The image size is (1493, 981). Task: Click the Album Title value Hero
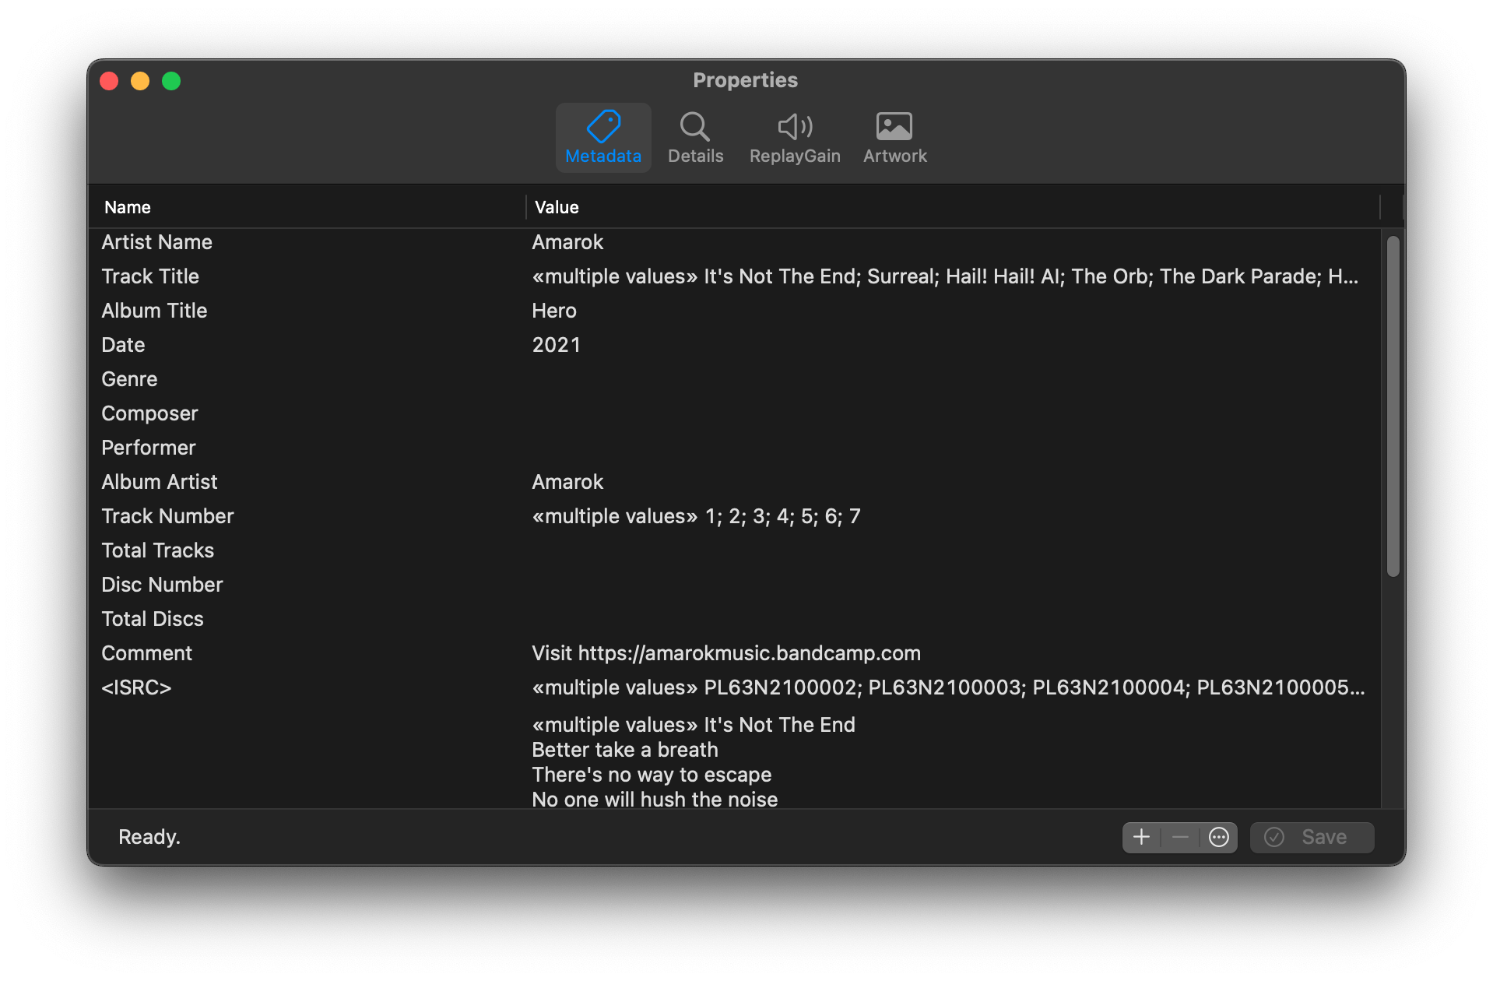coord(554,311)
